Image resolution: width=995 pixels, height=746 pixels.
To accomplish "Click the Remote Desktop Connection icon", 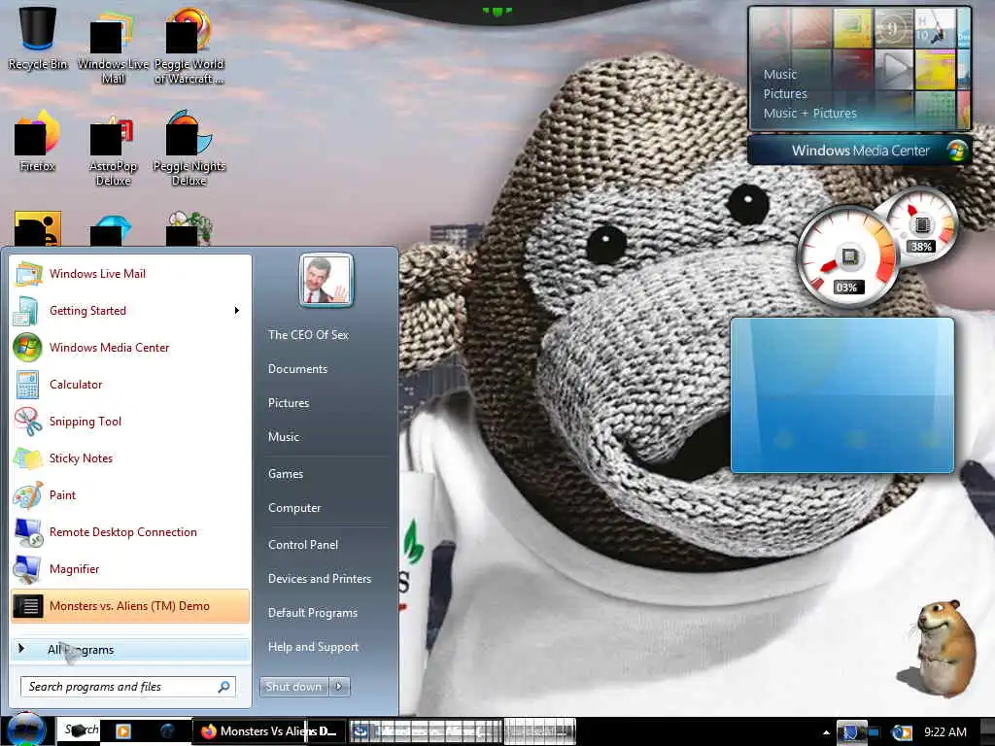I will (x=28, y=532).
